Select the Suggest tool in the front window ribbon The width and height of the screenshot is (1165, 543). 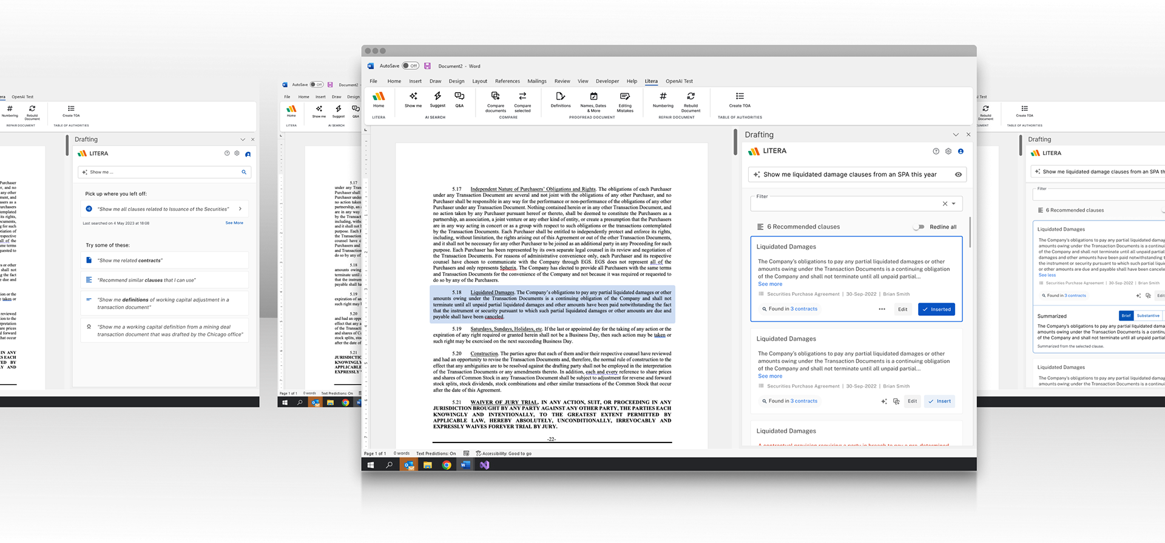pyautogui.click(x=437, y=99)
